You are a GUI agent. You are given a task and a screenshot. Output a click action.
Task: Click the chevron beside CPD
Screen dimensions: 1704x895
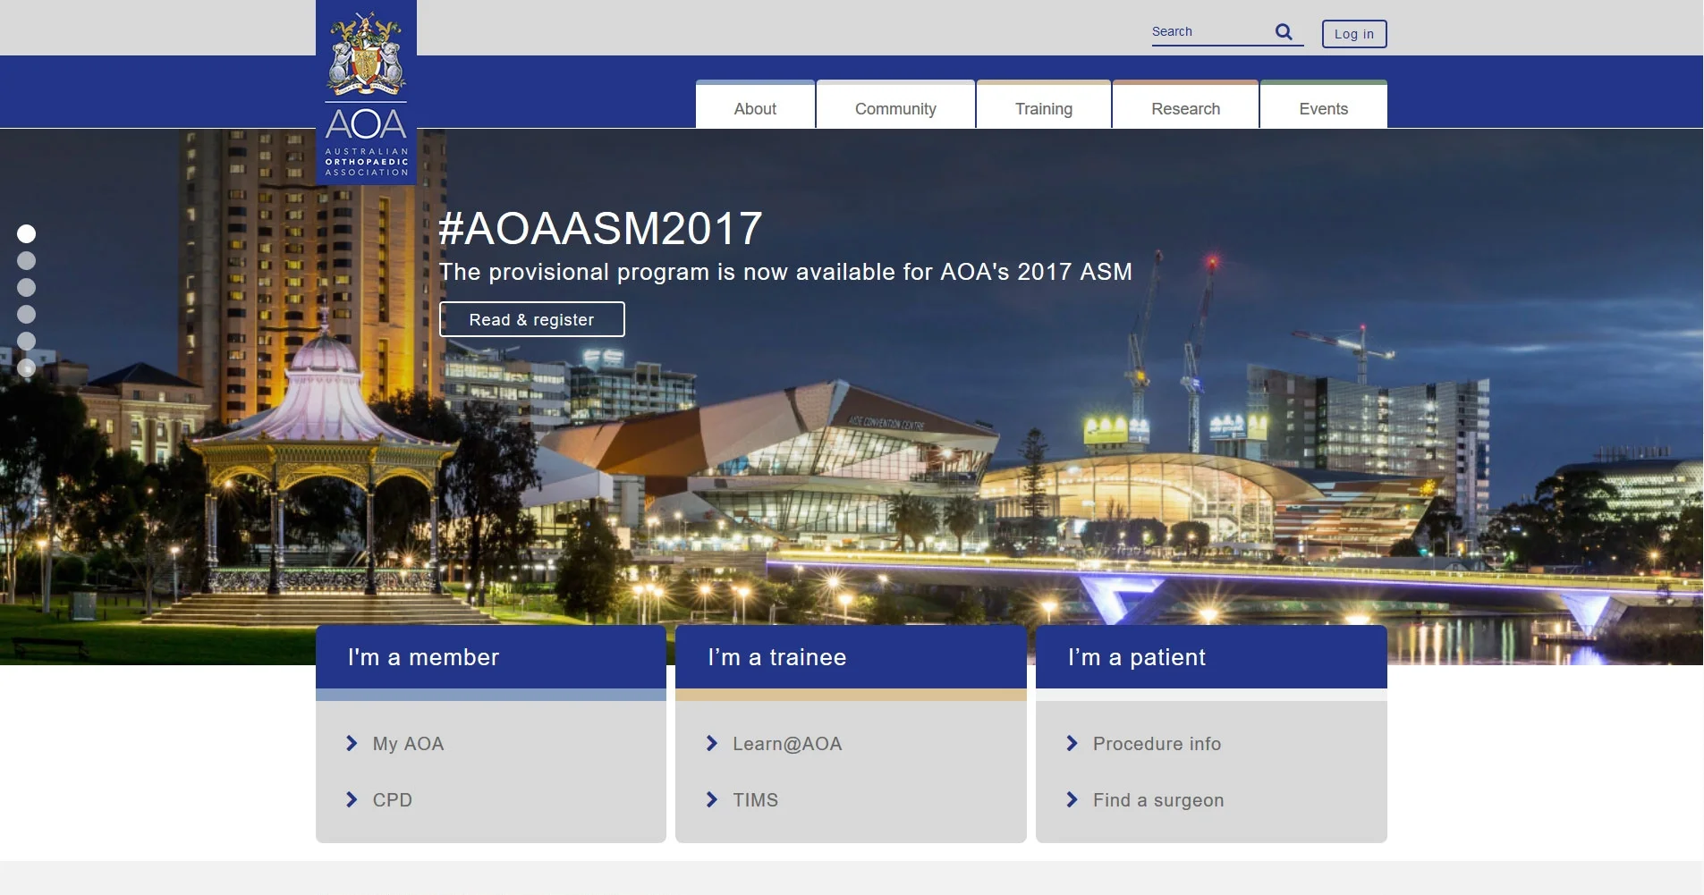click(351, 799)
